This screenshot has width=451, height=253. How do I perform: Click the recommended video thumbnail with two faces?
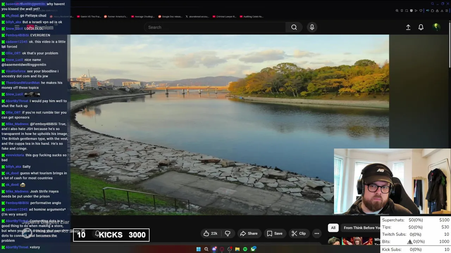[x=350, y=241]
